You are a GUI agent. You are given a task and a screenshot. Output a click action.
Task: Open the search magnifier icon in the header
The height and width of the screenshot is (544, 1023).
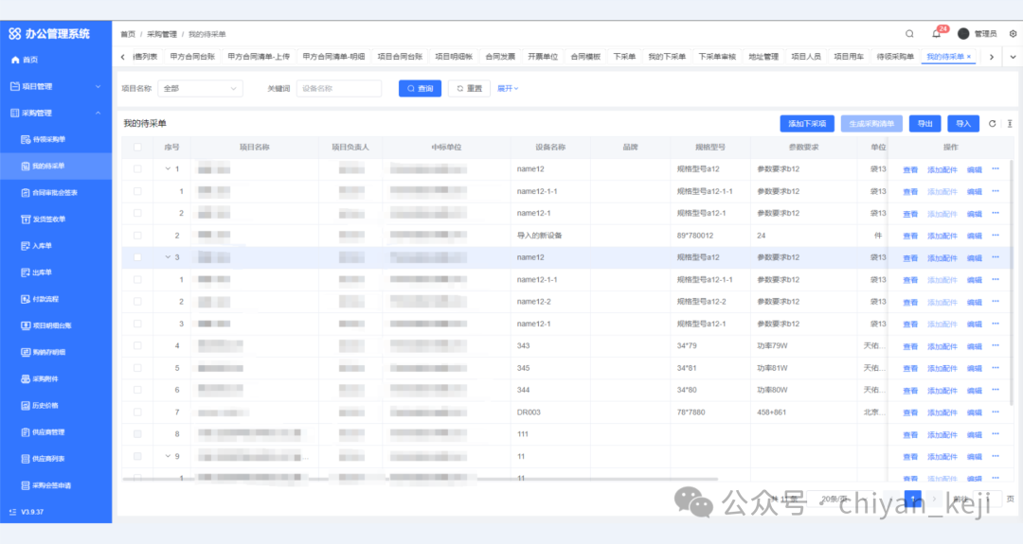pos(909,33)
